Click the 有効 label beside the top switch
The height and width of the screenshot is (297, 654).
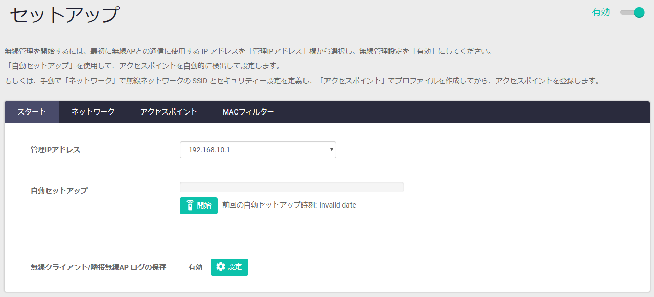[x=600, y=12]
